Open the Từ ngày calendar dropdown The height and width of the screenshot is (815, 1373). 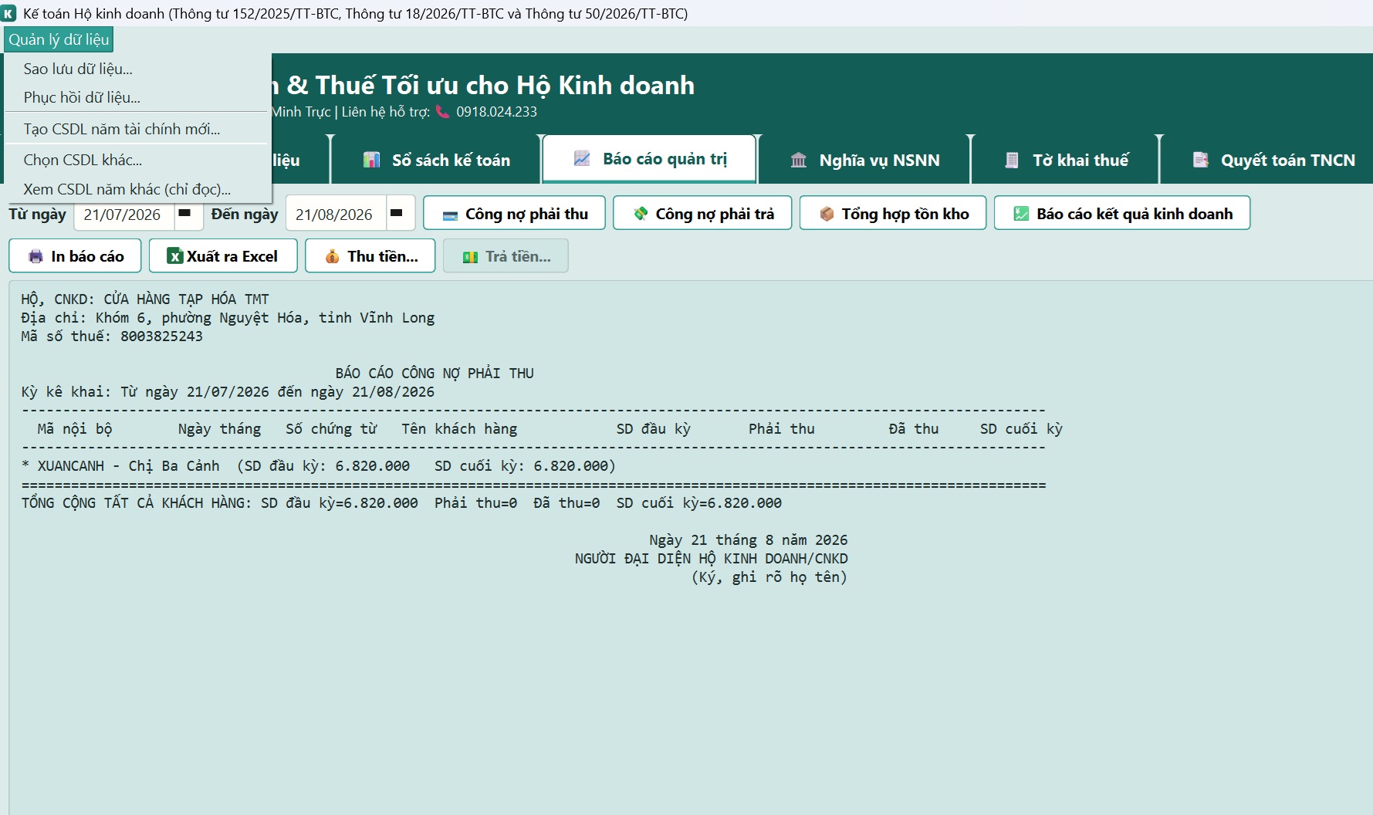(x=185, y=213)
